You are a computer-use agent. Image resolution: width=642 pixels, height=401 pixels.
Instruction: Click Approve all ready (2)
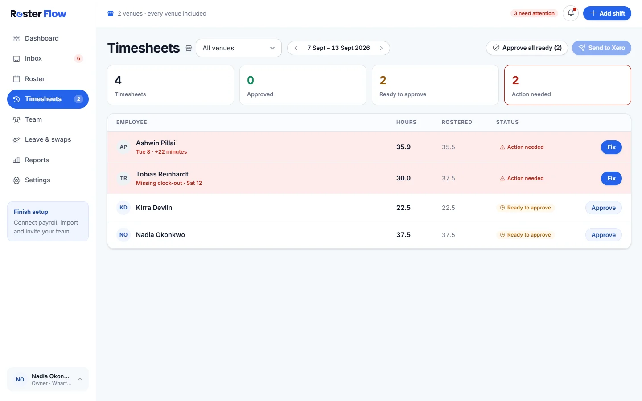click(527, 48)
